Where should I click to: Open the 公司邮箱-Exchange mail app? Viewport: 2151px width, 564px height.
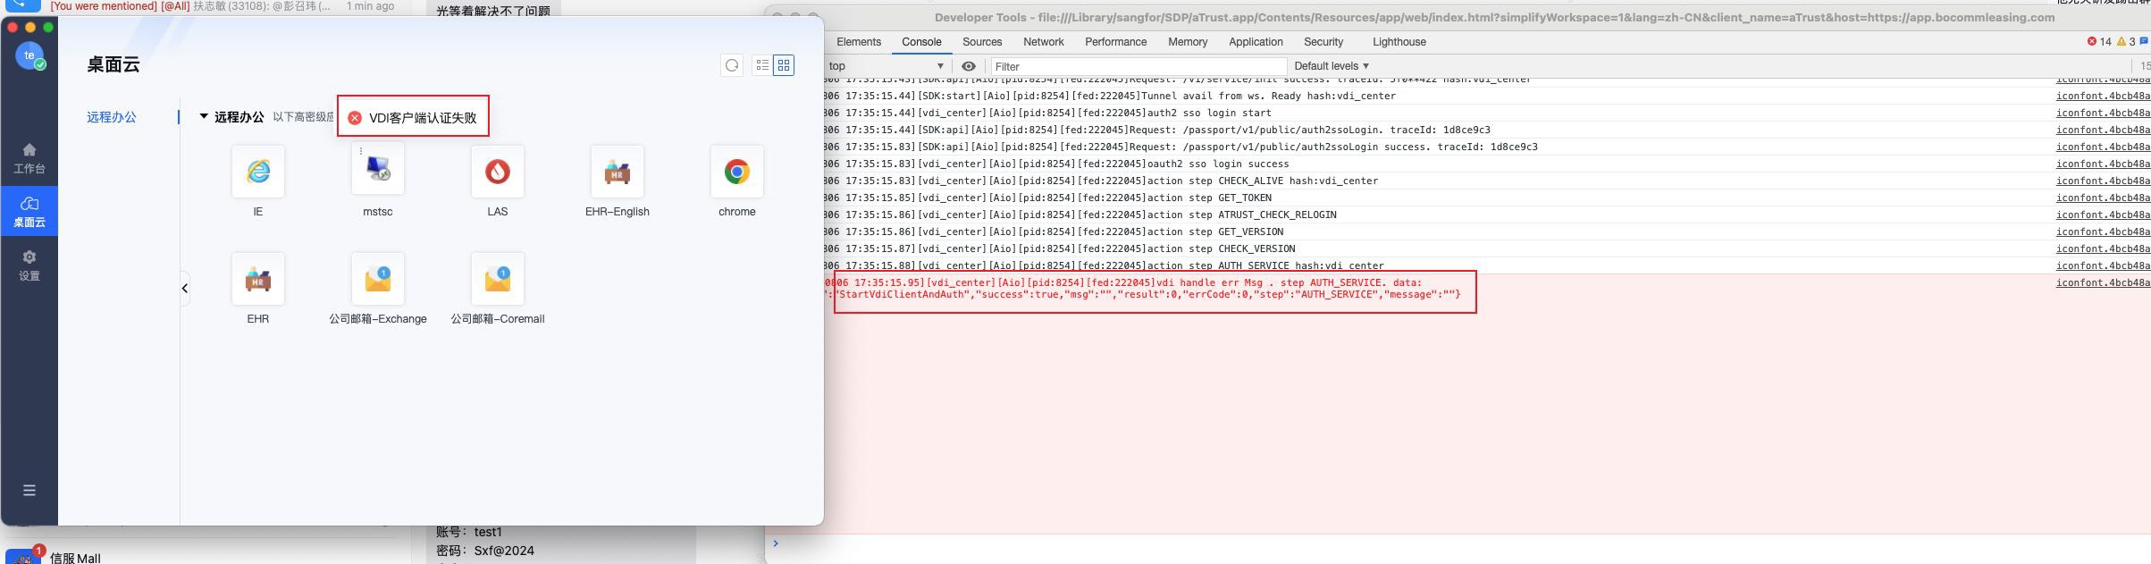click(378, 279)
